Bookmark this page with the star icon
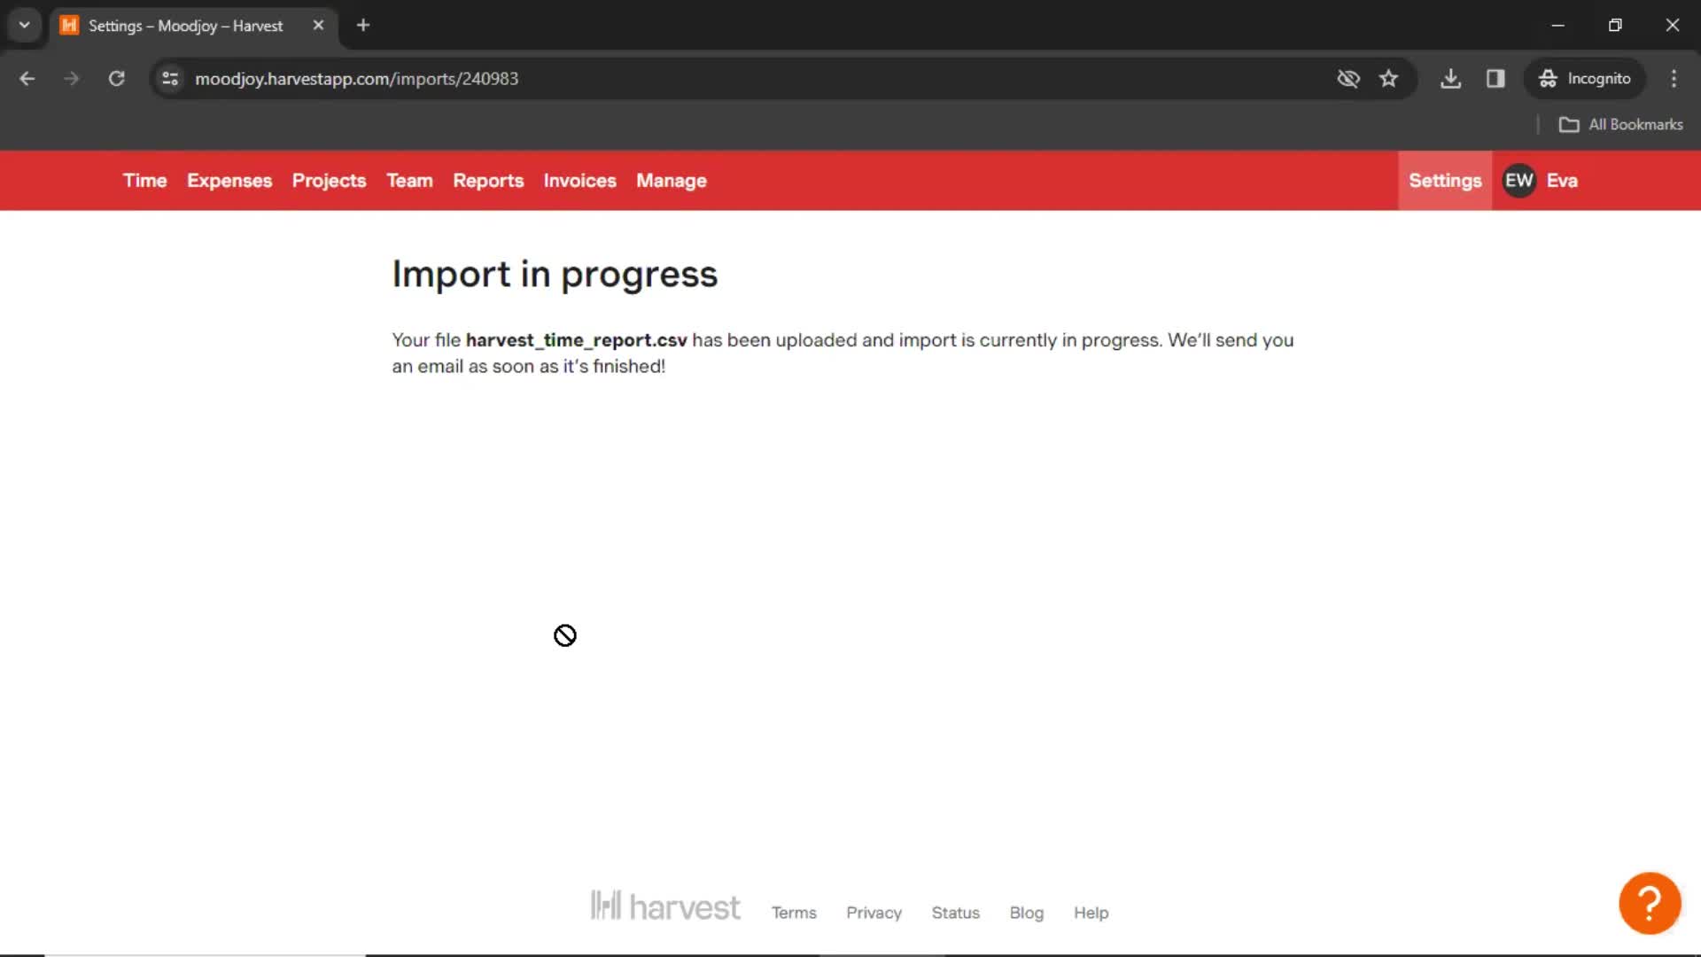The width and height of the screenshot is (1701, 957). coord(1388,79)
